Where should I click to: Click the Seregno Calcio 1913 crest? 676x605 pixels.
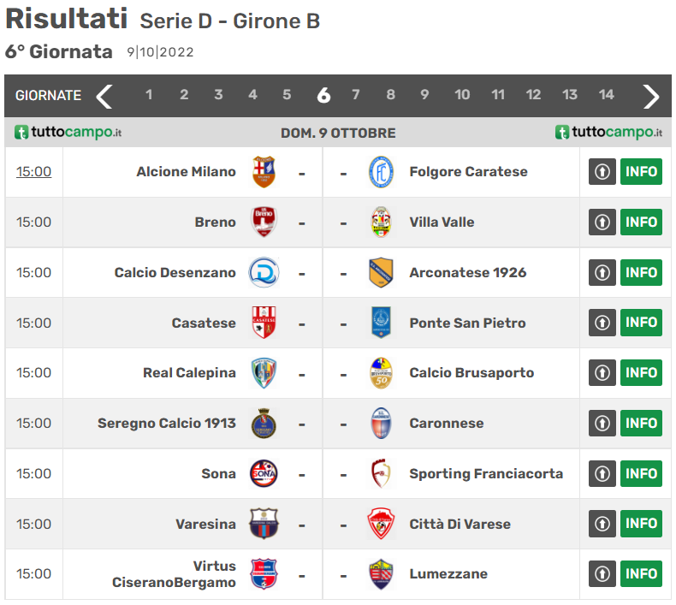pyautogui.click(x=264, y=424)
